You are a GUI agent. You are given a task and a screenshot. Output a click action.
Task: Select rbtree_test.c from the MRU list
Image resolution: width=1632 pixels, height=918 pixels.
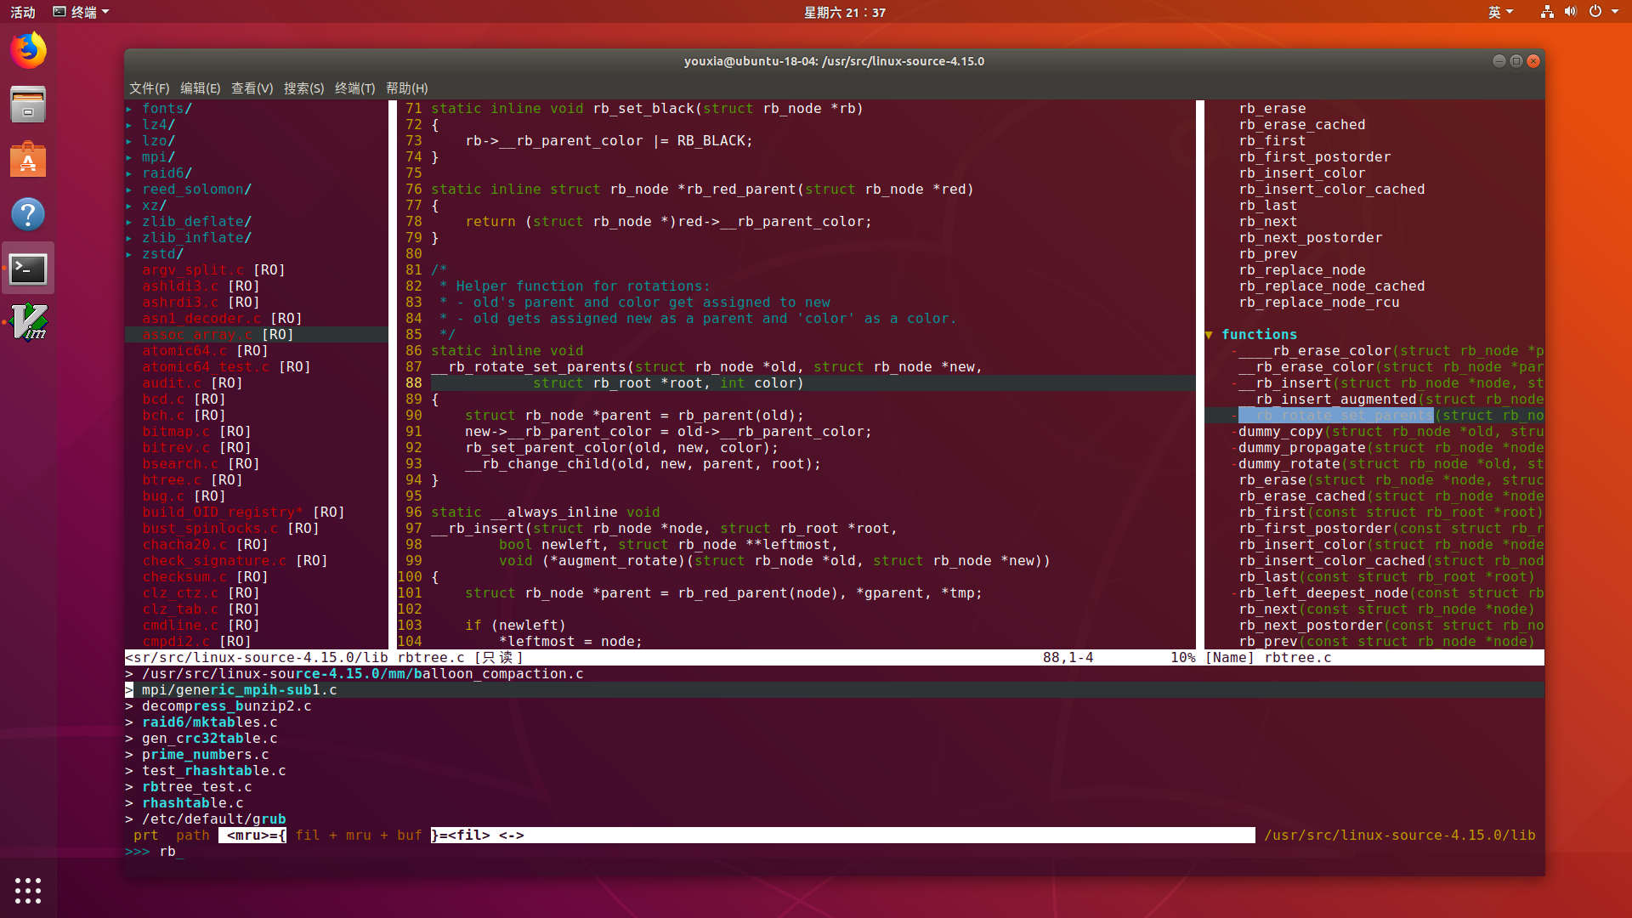pyautogui.click(x=196, y=786)
